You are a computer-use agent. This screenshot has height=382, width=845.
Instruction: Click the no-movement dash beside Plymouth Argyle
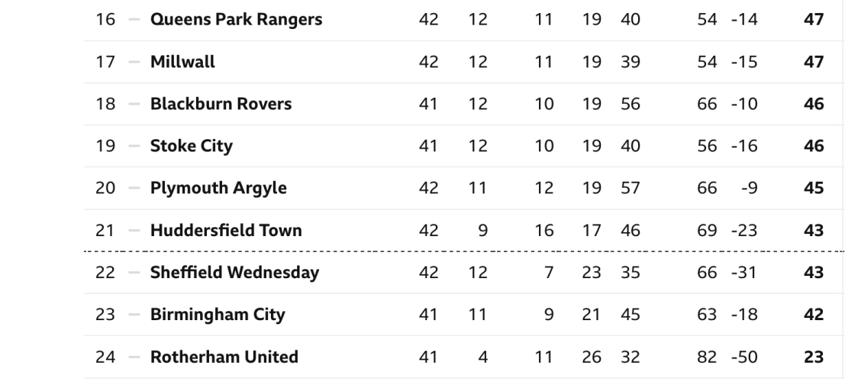click(x=134, y=188)
